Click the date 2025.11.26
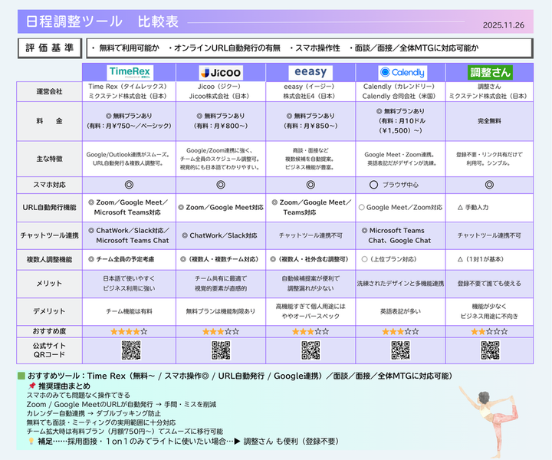The width and height of the screenshot is (552, 460). point(504,25)
